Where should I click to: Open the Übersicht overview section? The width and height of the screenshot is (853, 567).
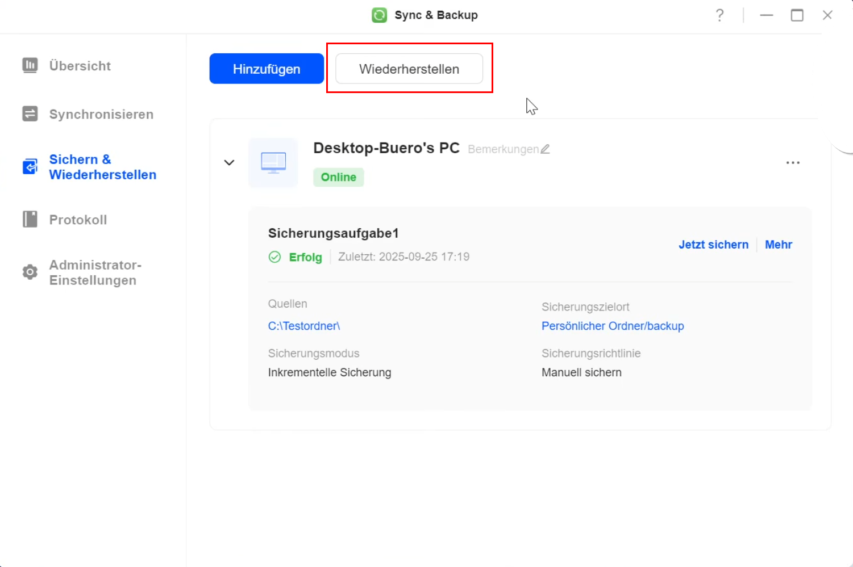pyautogui.click(x=80, y=66)
